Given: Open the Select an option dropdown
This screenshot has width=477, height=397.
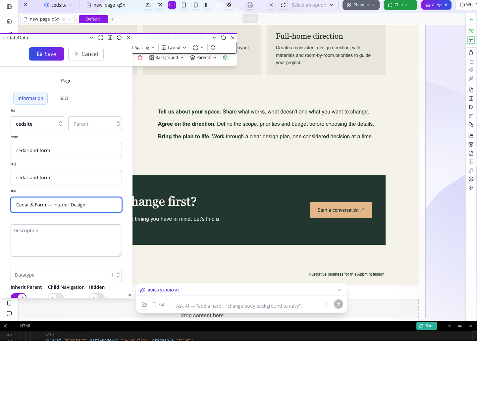Looking at the screenshot, I should click(x=313, y=5).
